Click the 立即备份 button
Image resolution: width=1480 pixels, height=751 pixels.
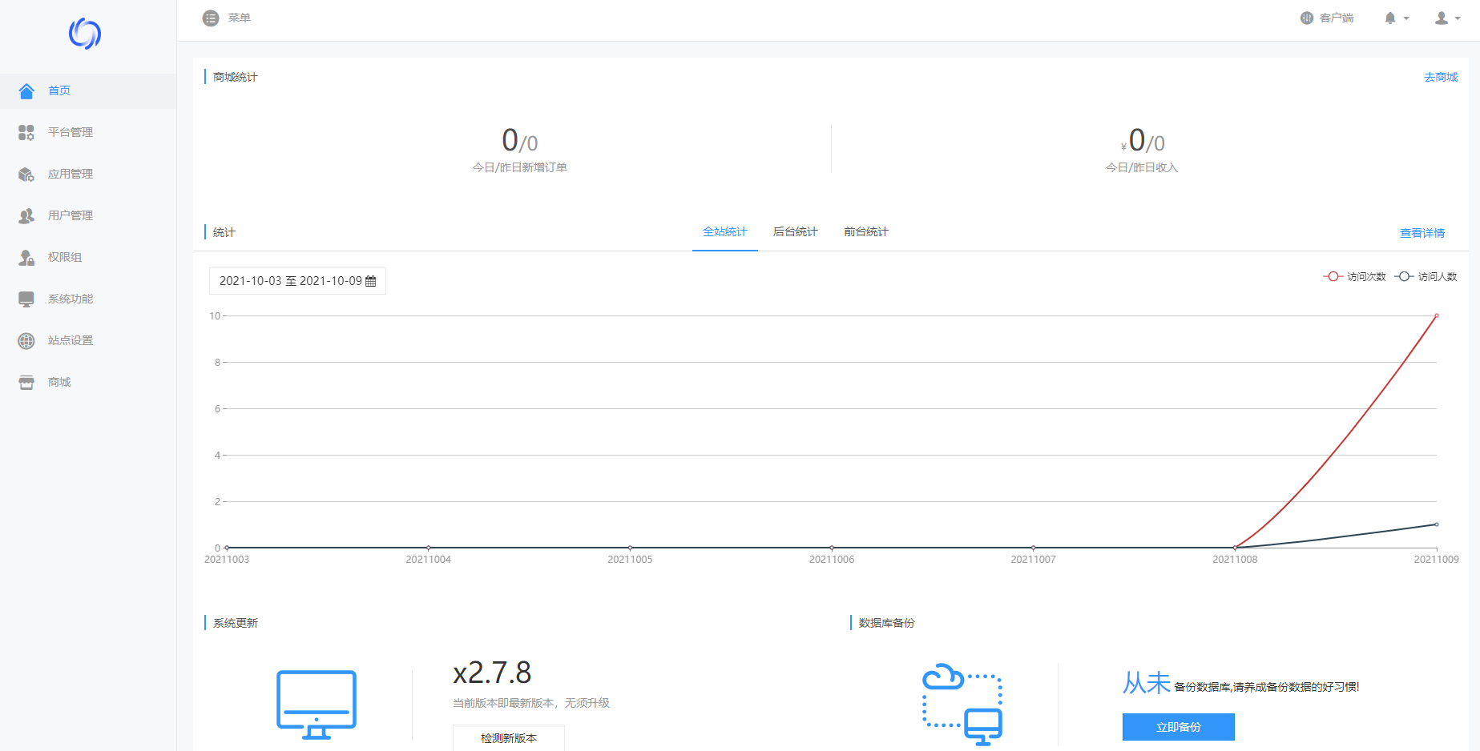click(1178, 727)
